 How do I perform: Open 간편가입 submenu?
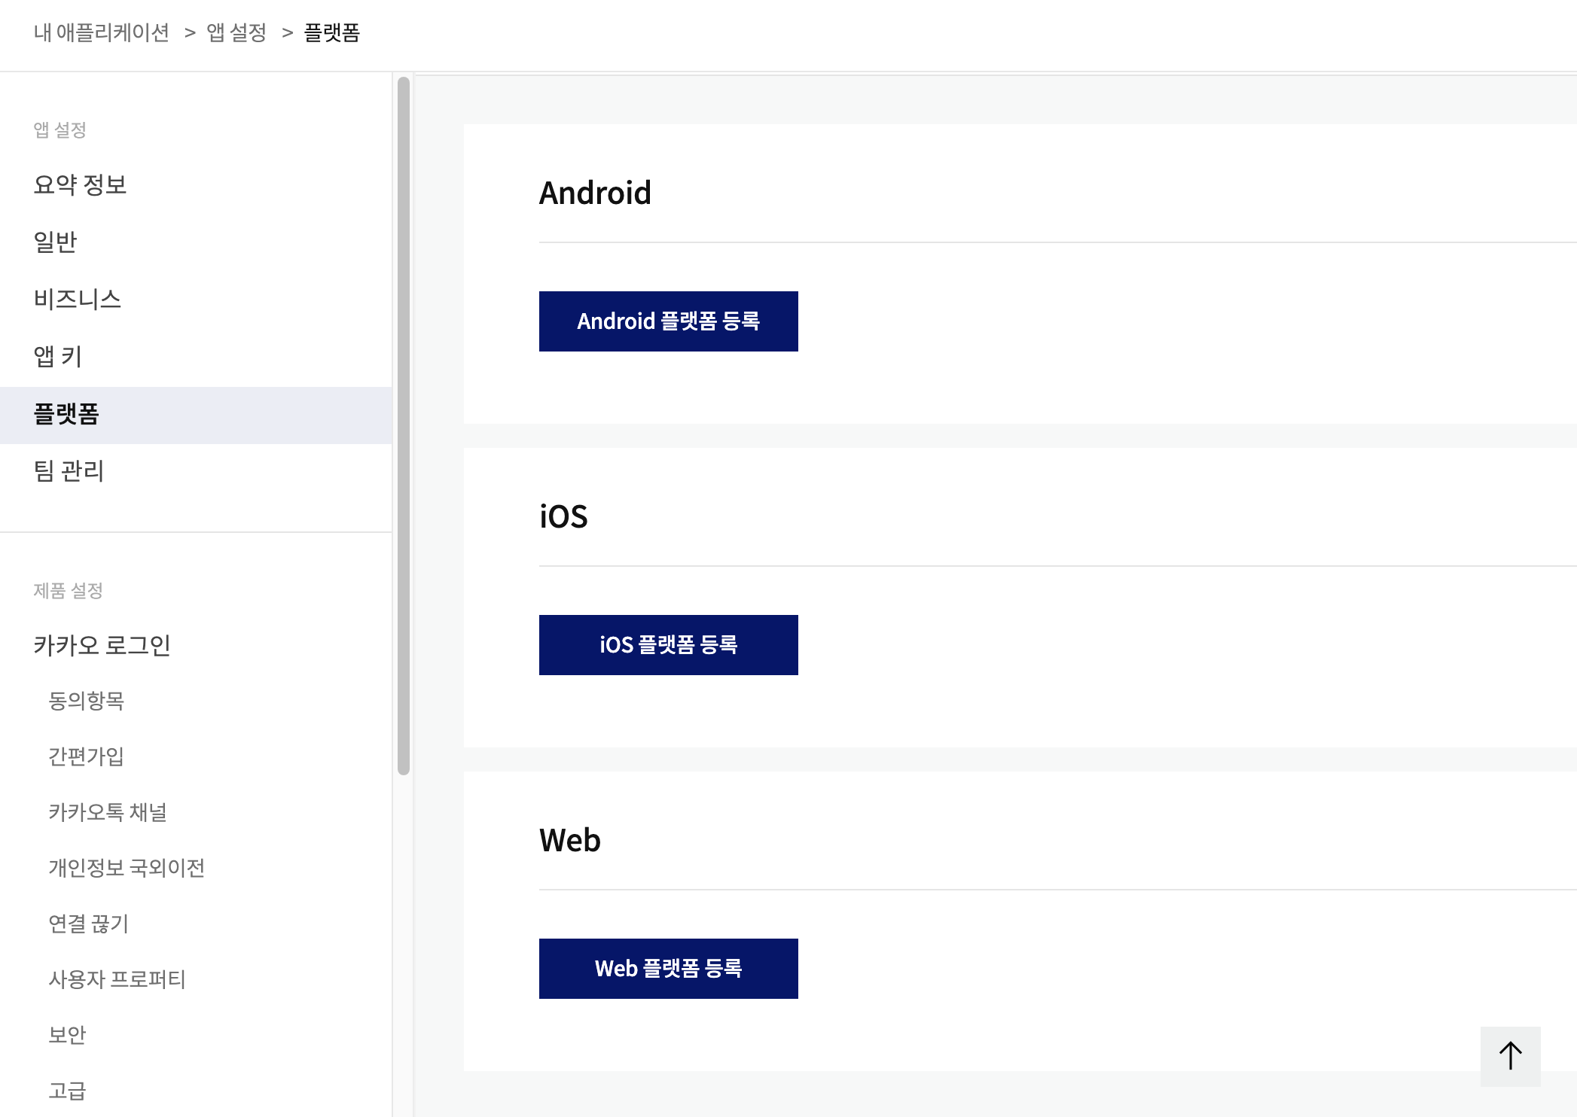coord(86,756)
